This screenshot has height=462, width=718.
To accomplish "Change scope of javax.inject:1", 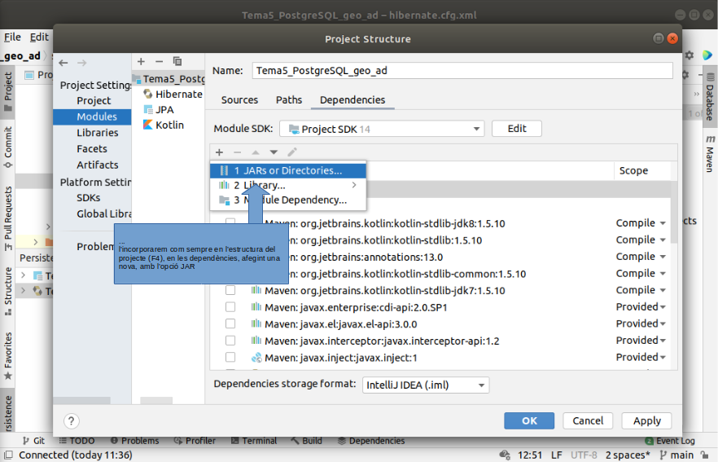I will point(641,357).
